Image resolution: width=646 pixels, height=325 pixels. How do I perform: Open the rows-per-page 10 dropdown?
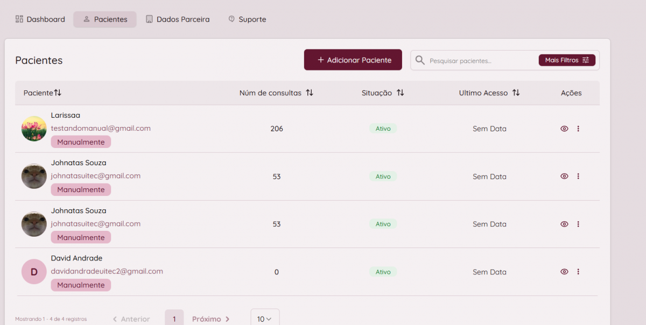(264, 319)
